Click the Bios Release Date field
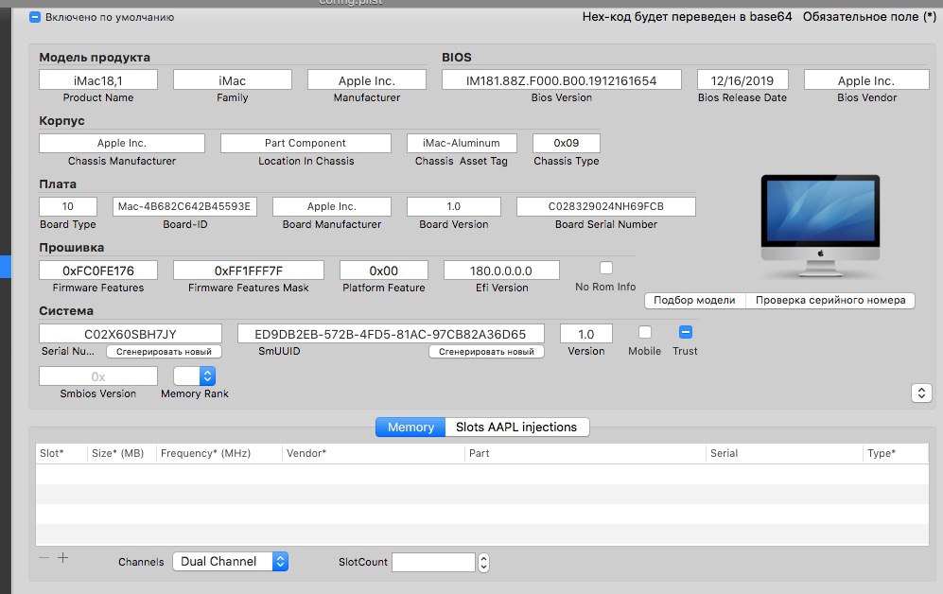Viewport: 943px width, 594px height. click(x=742, y=80)
